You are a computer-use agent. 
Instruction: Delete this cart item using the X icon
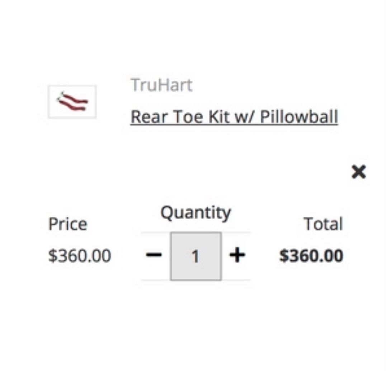tap(359, 172)
